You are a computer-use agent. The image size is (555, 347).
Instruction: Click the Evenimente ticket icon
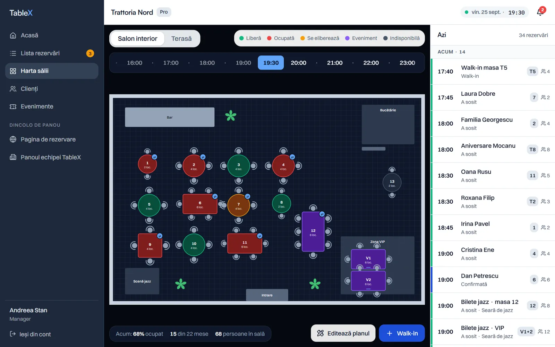(13, 107)
